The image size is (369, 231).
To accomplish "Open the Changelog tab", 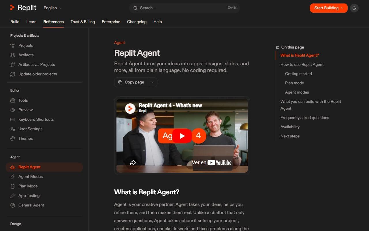I will point(137,22).
